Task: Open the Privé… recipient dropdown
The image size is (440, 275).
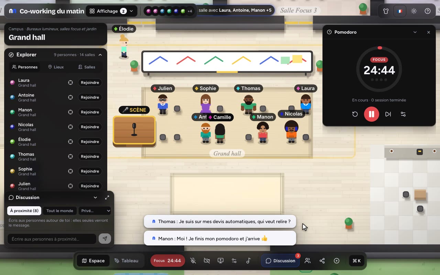Action: (95, 211)
